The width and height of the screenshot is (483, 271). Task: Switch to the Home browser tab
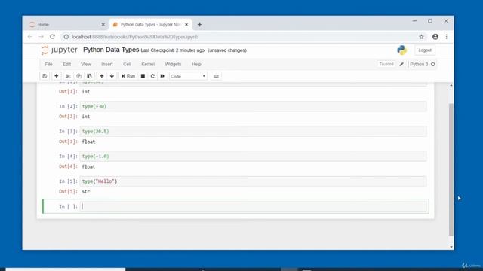(x=66, y=24)
